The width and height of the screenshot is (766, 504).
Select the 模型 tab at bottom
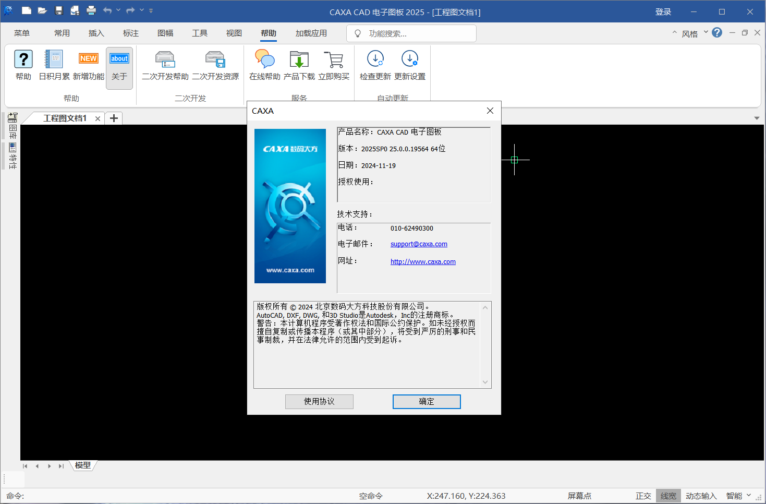pos(83,465)
